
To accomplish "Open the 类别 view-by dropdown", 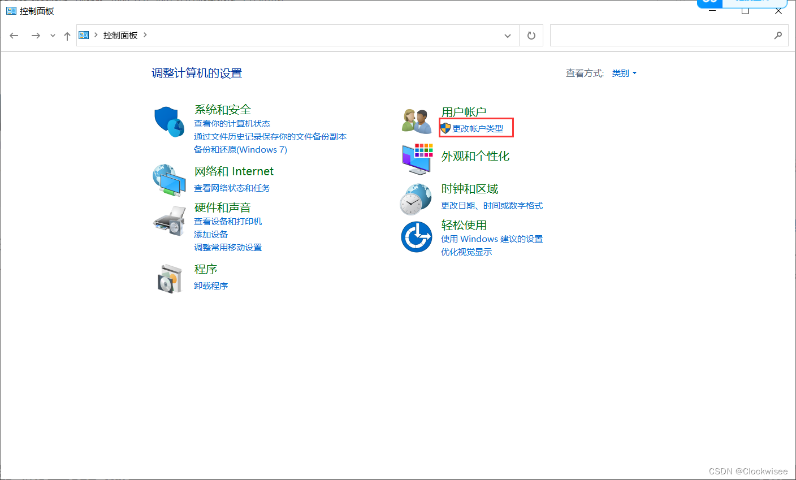I will click(624, 73).
